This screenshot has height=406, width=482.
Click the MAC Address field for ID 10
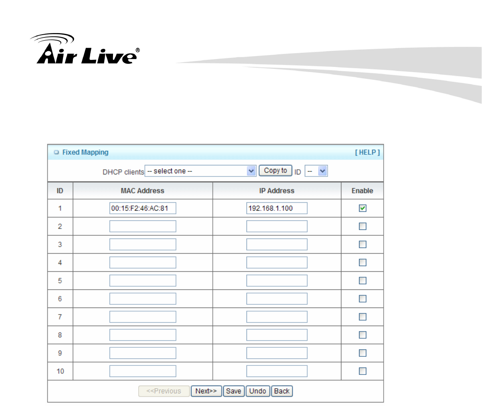pos(143,371)
